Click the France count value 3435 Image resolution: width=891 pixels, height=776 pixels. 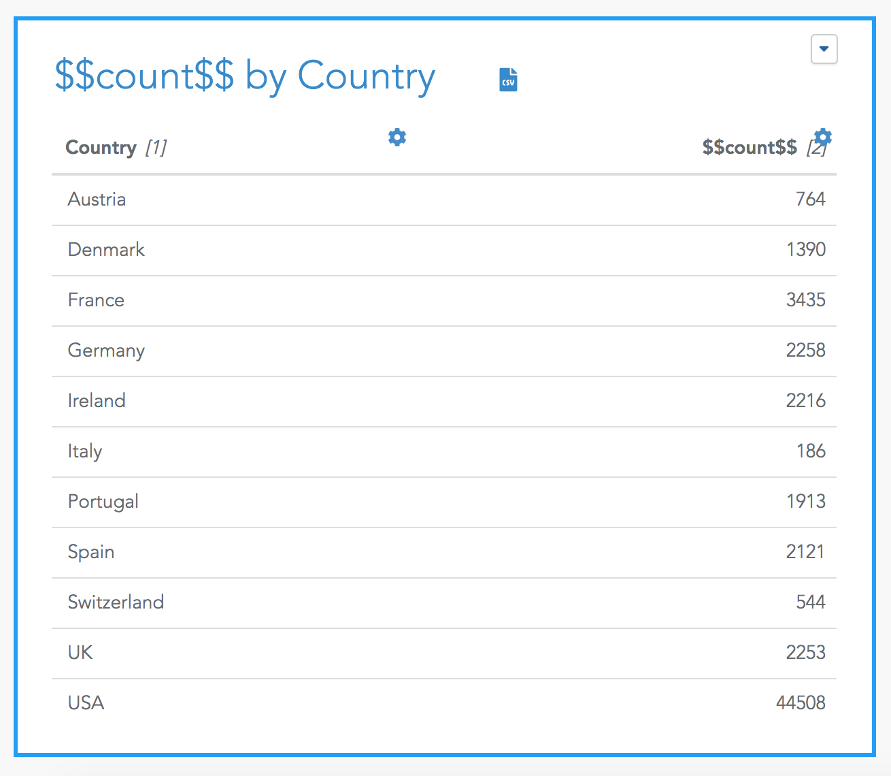(x=806, y=300)
